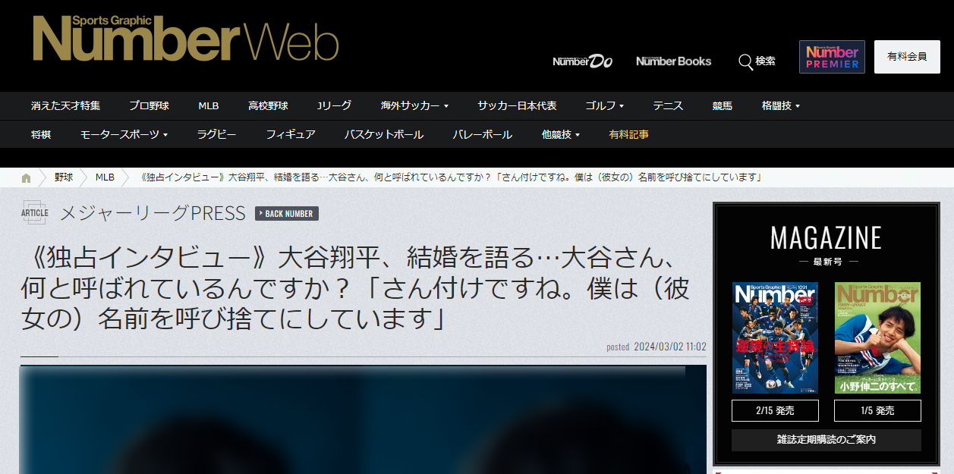
Task: Open the Number PREMIER badge
Action: (832, 57)
